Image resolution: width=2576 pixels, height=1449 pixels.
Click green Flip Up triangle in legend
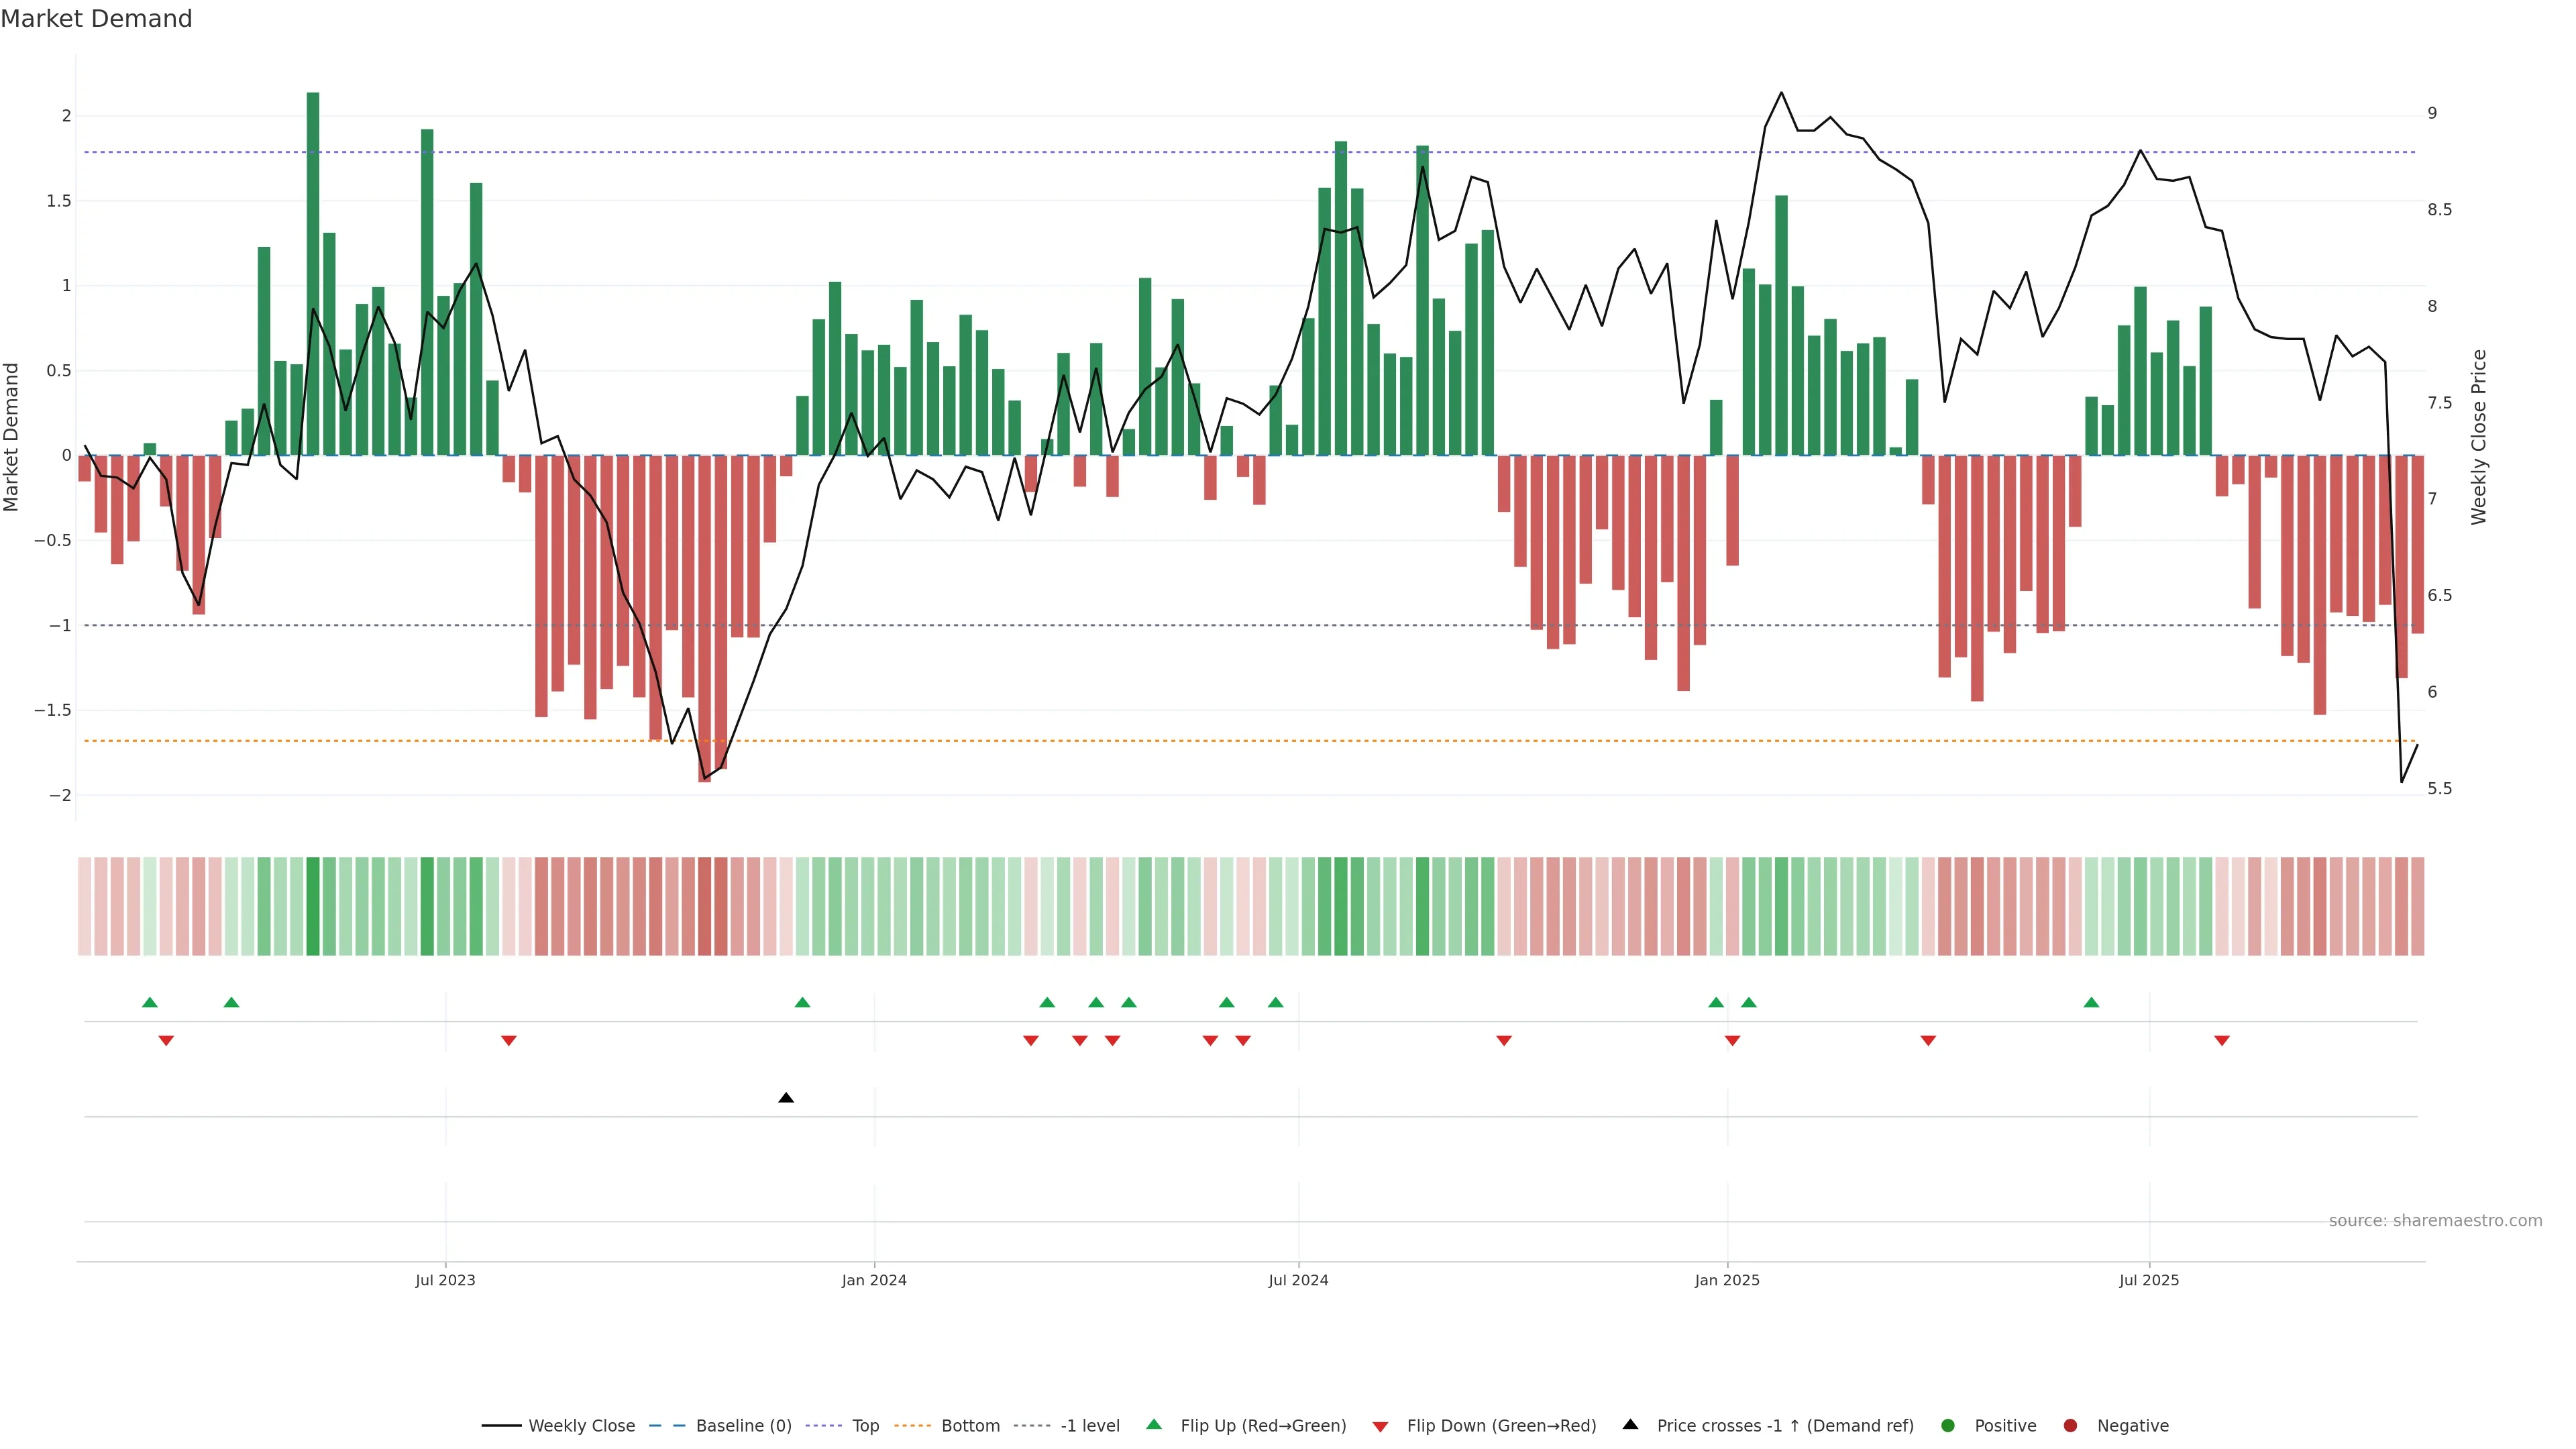click(x=1154, y=1425)
